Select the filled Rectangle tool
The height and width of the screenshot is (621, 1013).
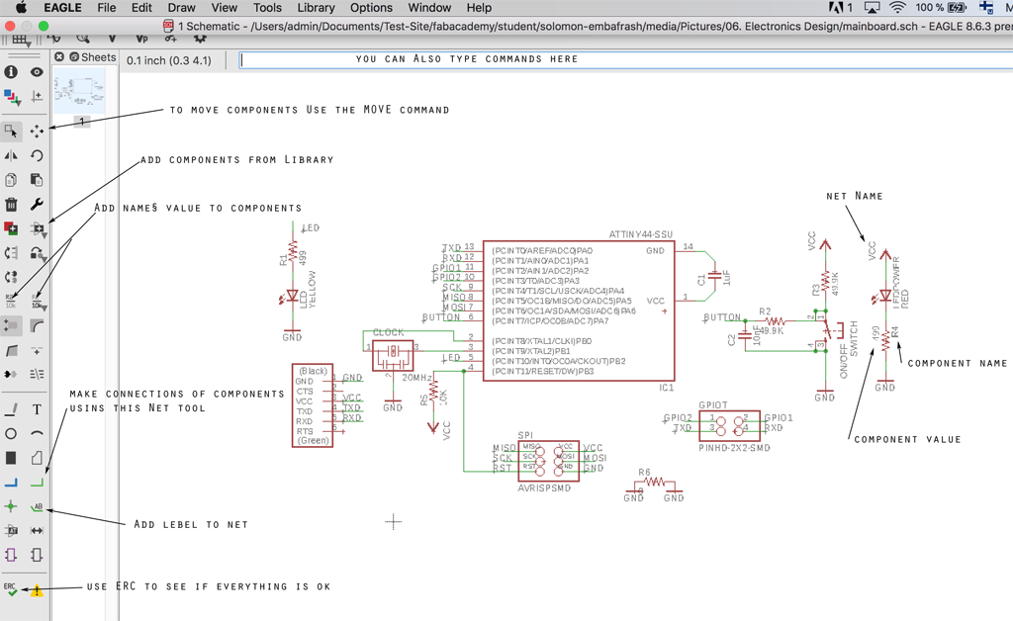[x=11, y=458]
